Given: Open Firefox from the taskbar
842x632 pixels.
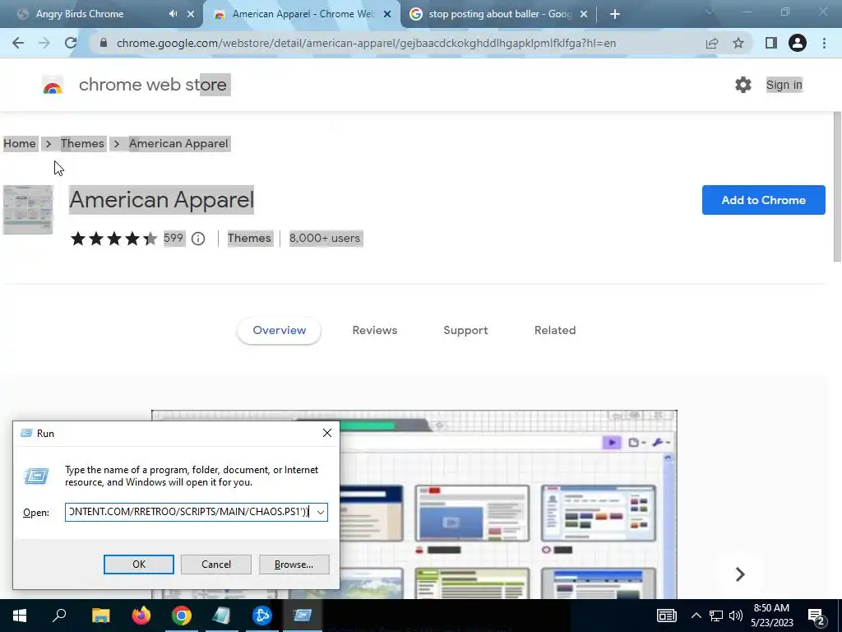Looking at the screenshot, I should (x=141, y=616).
